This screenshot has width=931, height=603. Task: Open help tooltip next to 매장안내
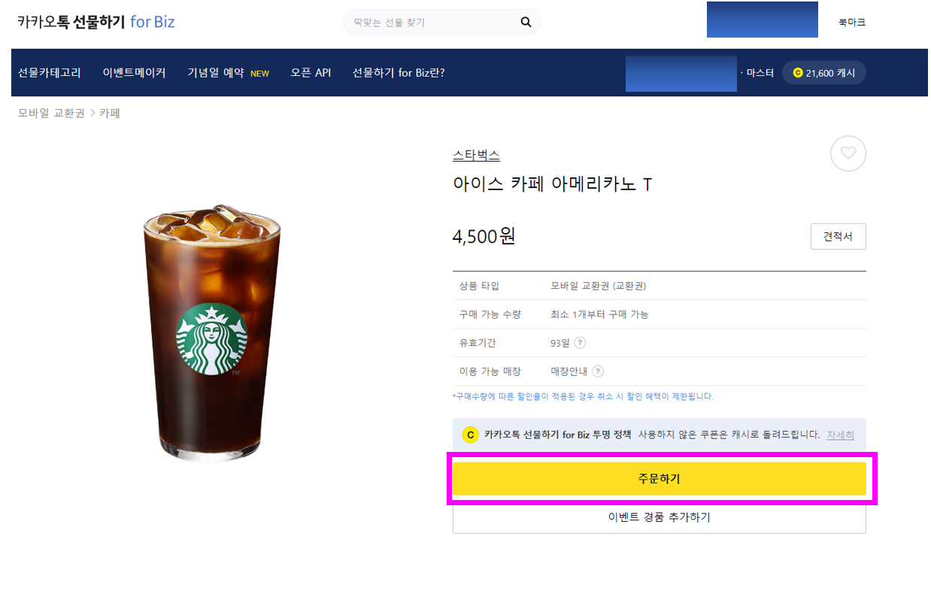[x=598, y=371]
